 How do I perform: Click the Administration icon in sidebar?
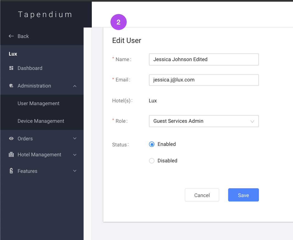11,86
